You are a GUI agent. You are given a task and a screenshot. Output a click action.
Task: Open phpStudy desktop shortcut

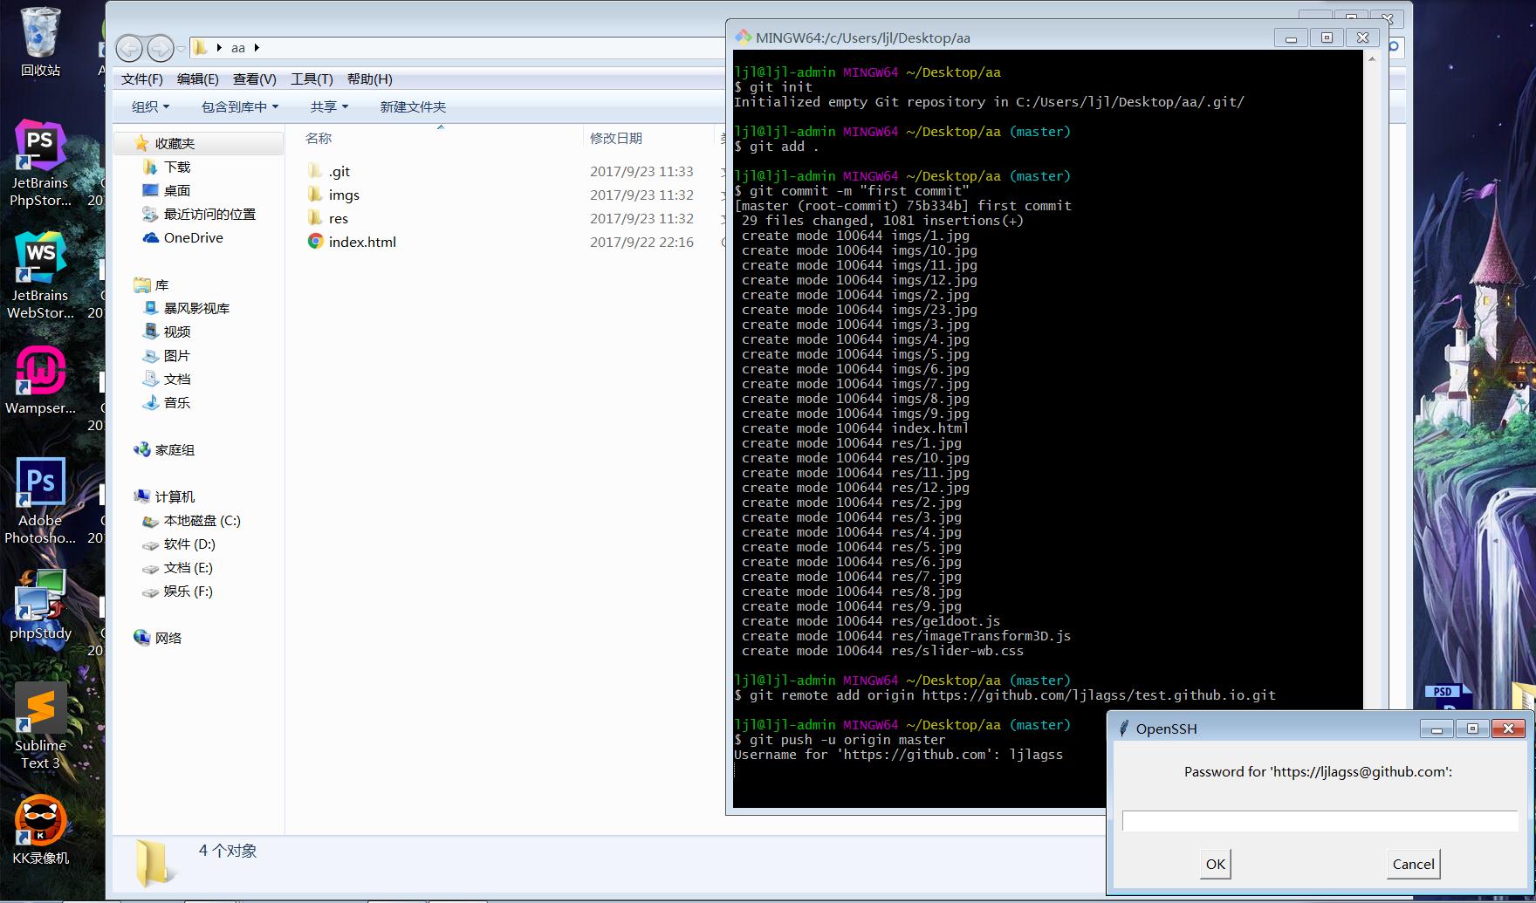[40, 605]
